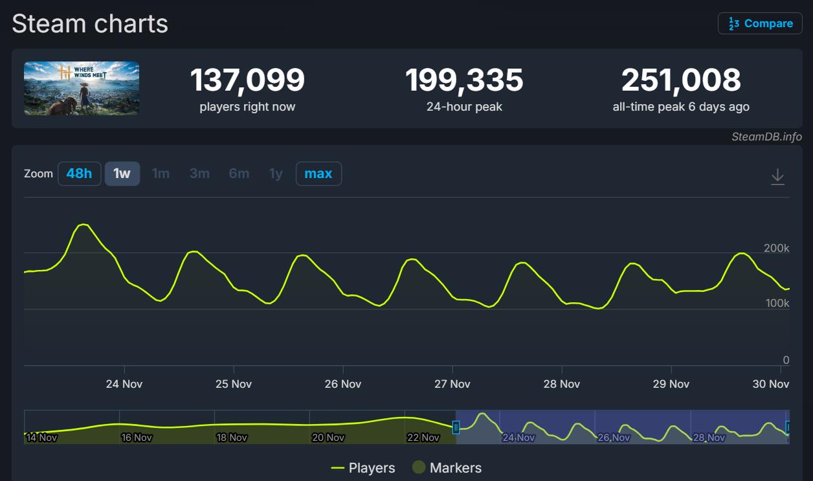813x481 pixels.
Task: Click the right navigator range handle
Action: click(x=788, y=427)
